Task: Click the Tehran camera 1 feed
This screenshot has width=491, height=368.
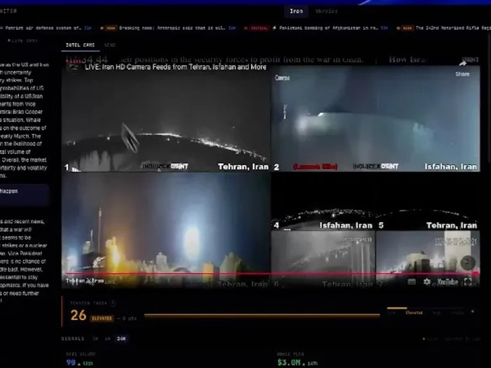Action: [166, 119]
